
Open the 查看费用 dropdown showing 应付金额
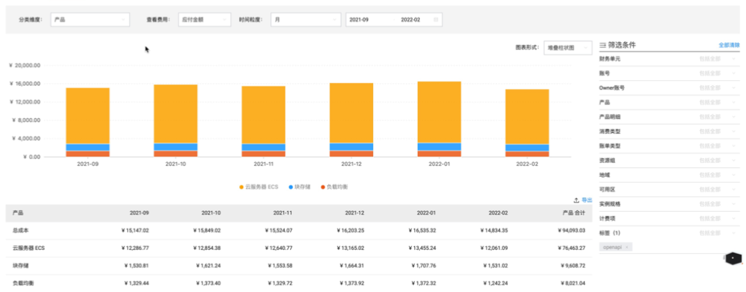(204, 20)
